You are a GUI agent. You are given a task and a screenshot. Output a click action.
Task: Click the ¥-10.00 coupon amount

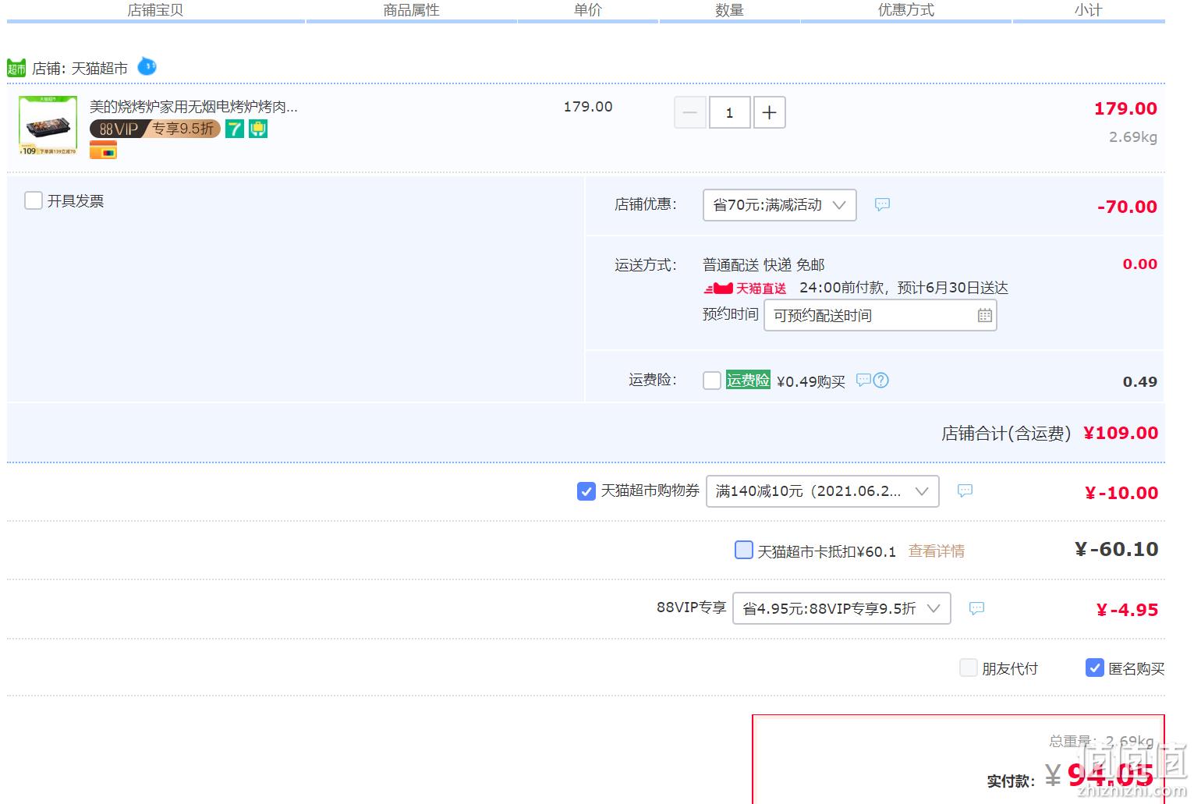pyautogui.click(x=1121, y=493)
